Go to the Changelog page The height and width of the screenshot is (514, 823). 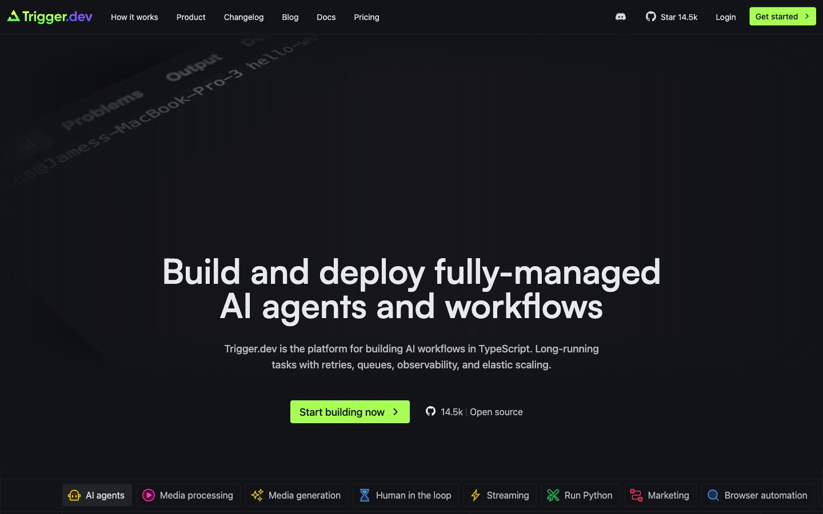[243, 17]
